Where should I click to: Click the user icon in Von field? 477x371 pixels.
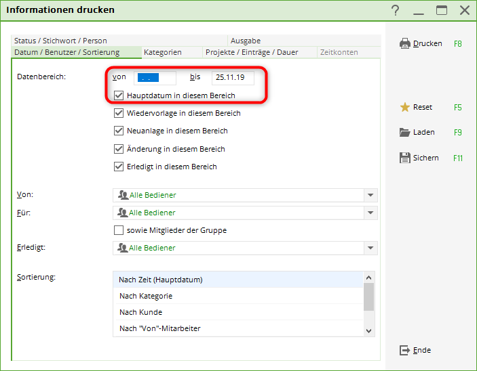coord(123,195)
